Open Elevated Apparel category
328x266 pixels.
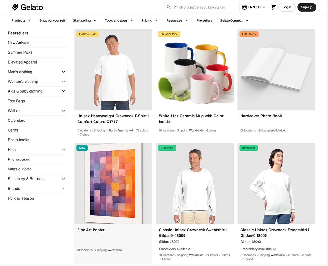pyautogui.click(x=22, y=62)
